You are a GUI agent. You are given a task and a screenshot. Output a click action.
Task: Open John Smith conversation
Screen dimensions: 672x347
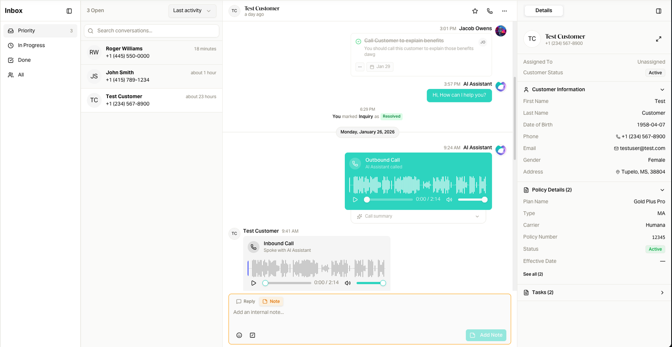point(152,76)
